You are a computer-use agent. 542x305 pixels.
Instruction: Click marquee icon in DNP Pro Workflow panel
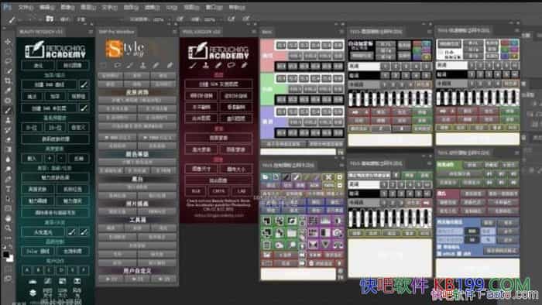pos(104,65)
